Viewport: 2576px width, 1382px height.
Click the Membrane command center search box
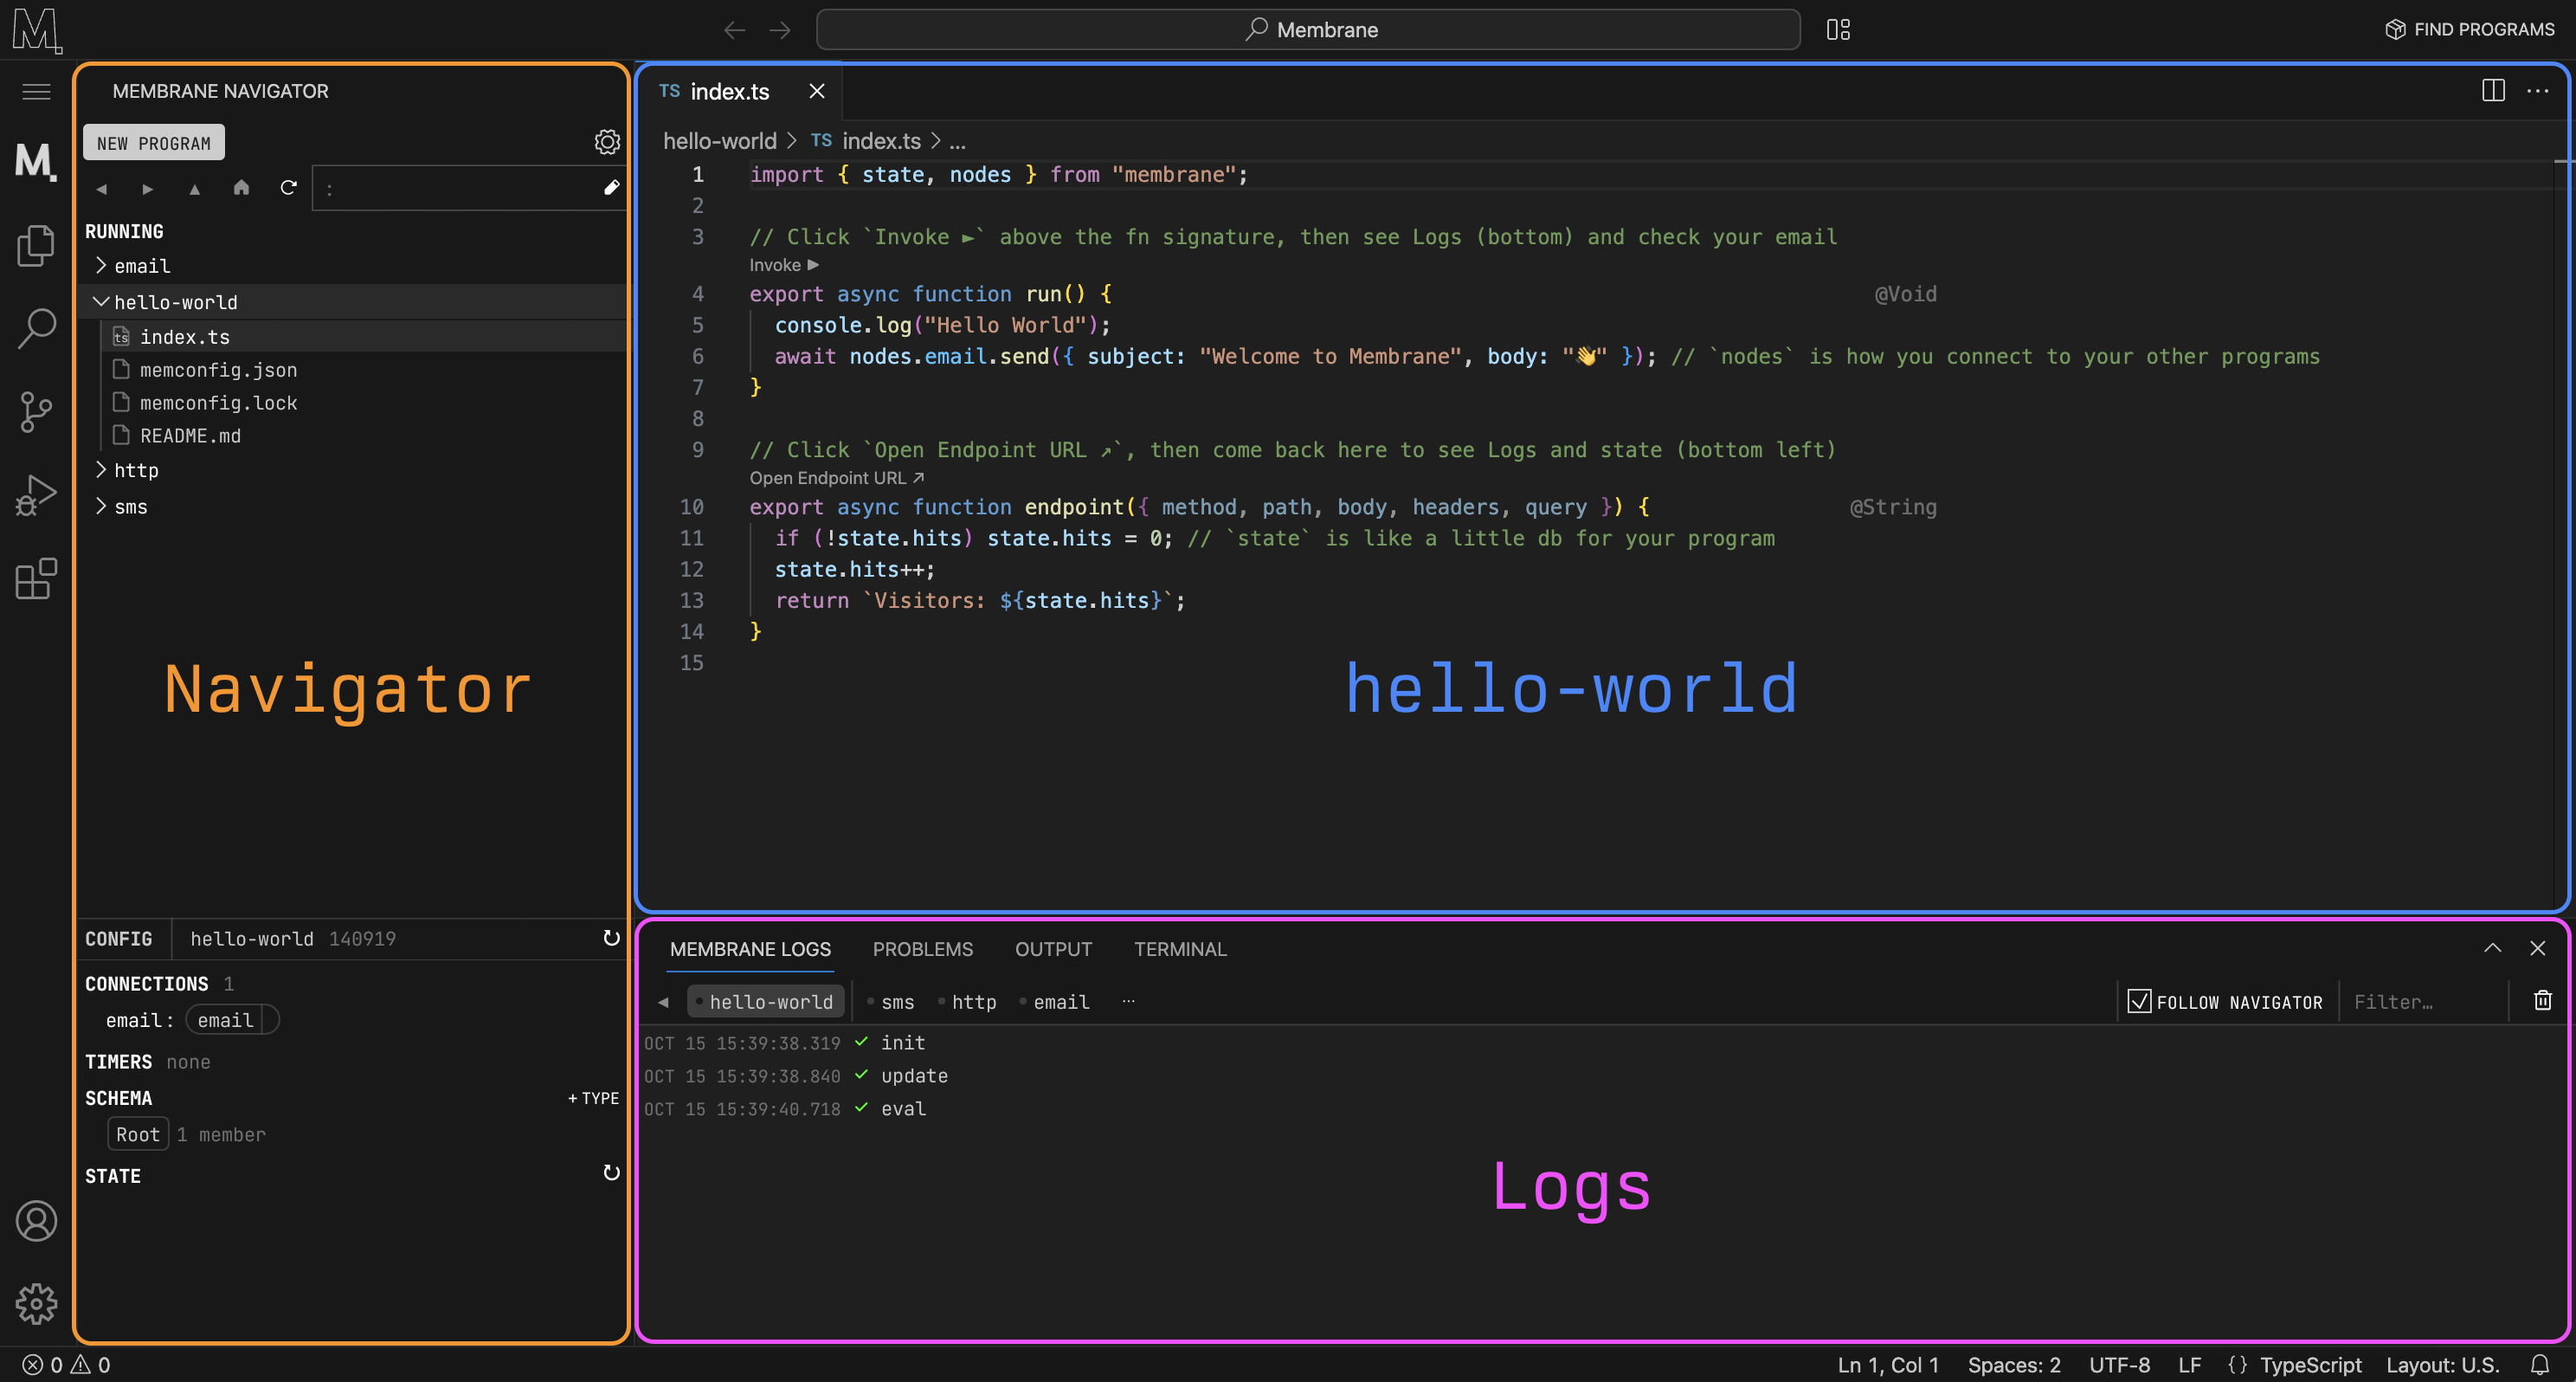pyautogui.click(x=1308, y=30)
